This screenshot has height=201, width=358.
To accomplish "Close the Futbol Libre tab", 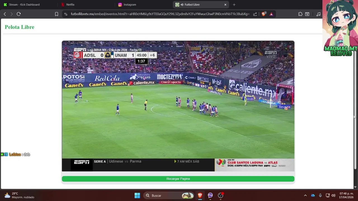I will [x=225, y=5].
